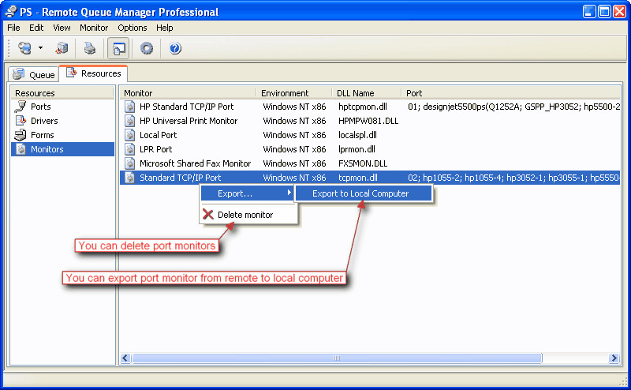Click the blue help question mark icon
This screenshot has height=390, width=631.
pos(175,49)
